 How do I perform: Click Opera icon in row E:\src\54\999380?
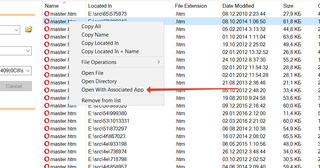(x=47, y=113)
